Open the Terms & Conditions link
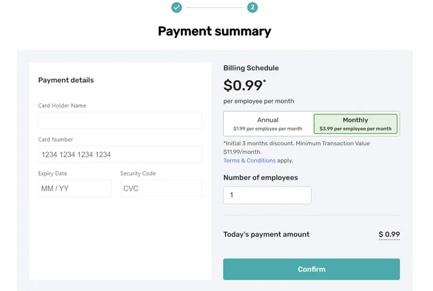433x291 pixels. coord(250,161)
